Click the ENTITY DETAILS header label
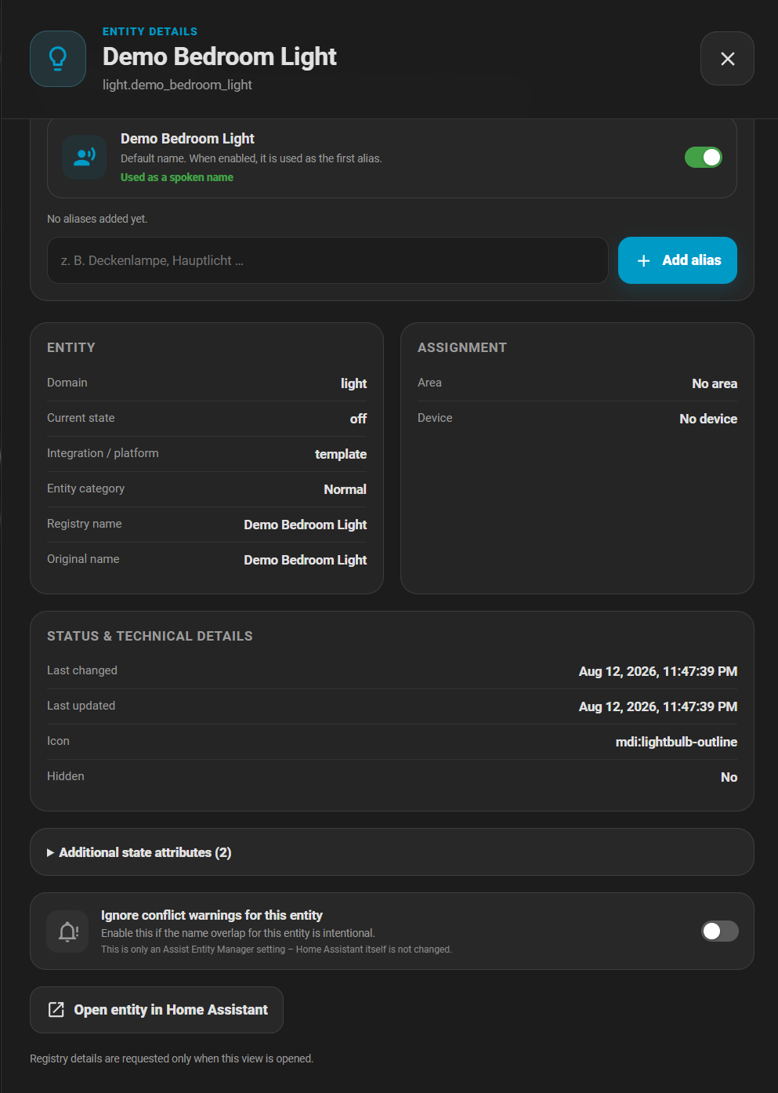The width and height of the screenshot is (778, 1093). coord(150,31)
